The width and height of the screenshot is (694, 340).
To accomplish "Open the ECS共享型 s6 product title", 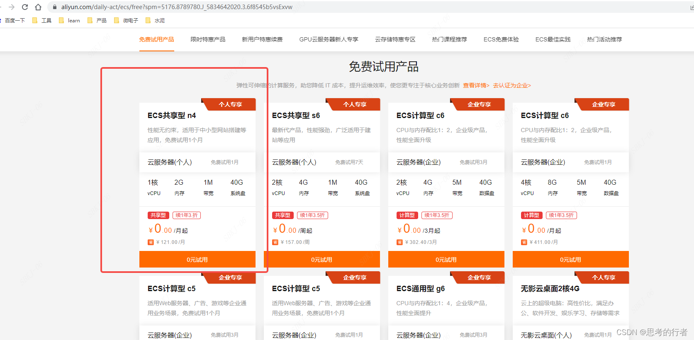I will (296, 116).
